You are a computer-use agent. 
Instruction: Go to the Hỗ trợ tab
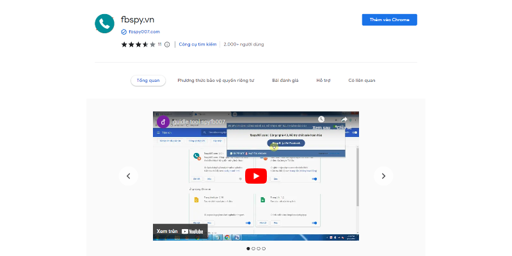(323, 81)
